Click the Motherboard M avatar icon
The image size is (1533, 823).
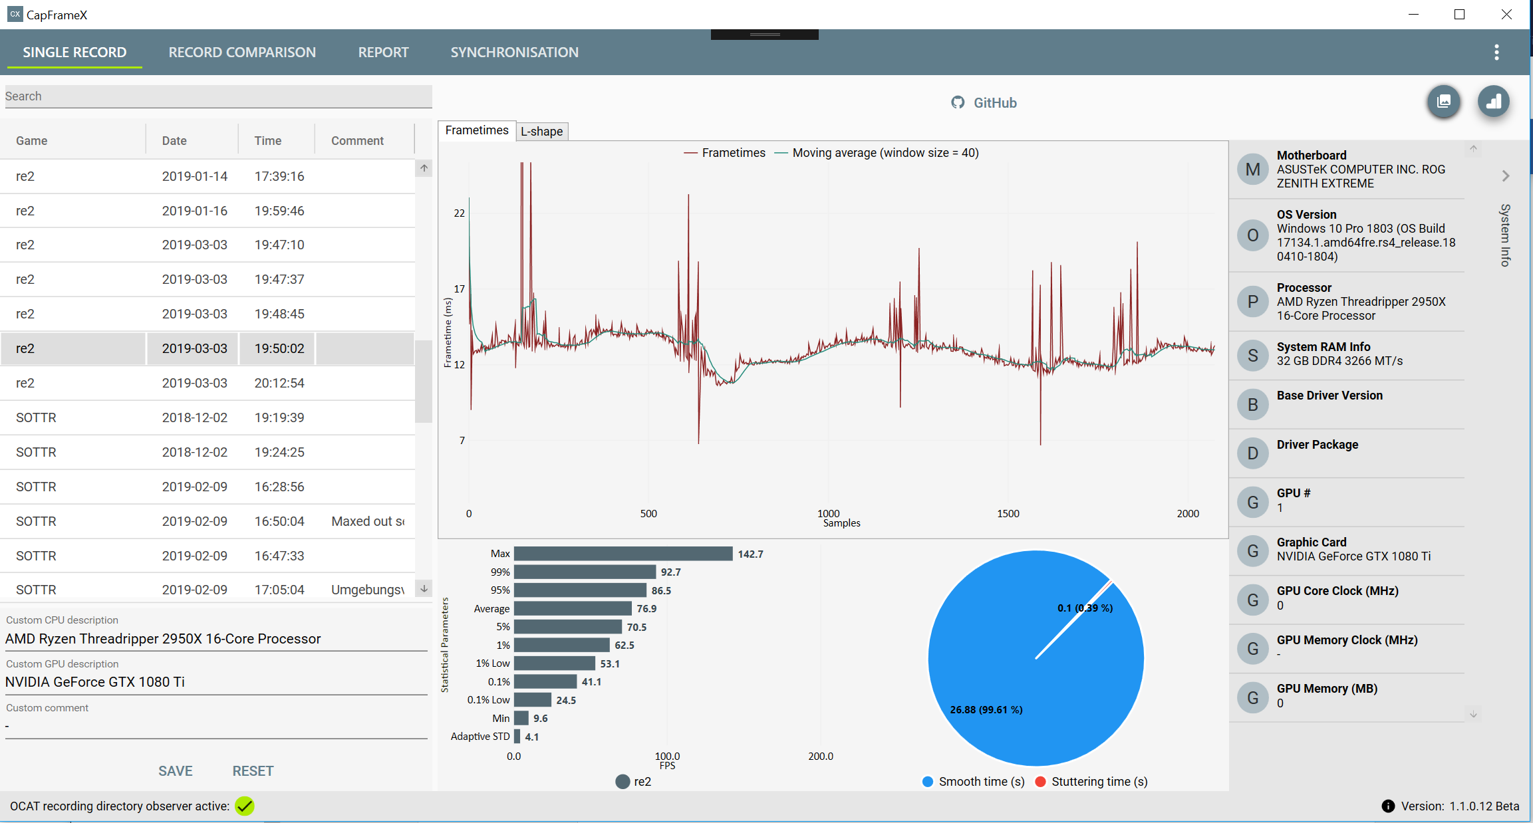click(x=1252, y=170)
